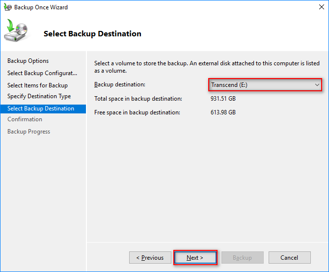Click the backup drive with disc icon
The width and height of the screenshot is (329, 272).
click(16, 30)
